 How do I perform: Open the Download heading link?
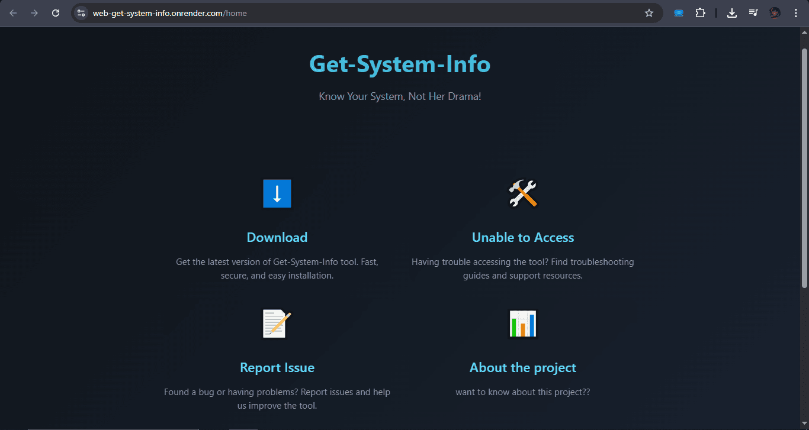click(x=277, y=237)
